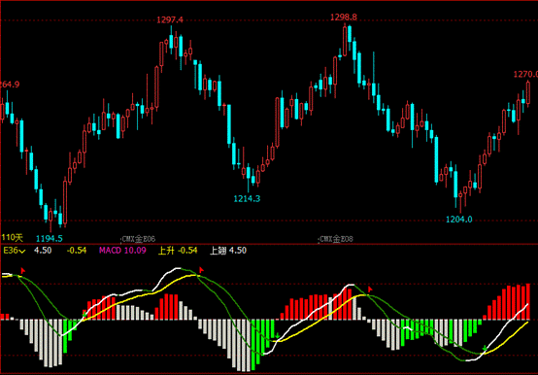This screenshot has width=538, height=375.
Task: Select the 1298.8 high price label
Action: point(344,17)
